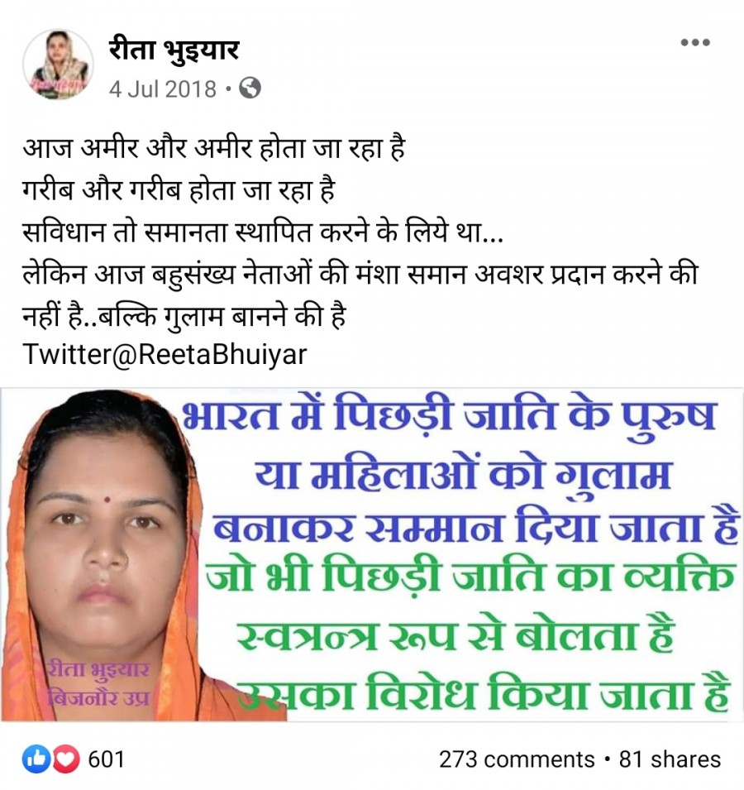The image size is (744, 790).
Task: Click the blue thumbs-up reaction icon
Action: [x=36, y=759]
